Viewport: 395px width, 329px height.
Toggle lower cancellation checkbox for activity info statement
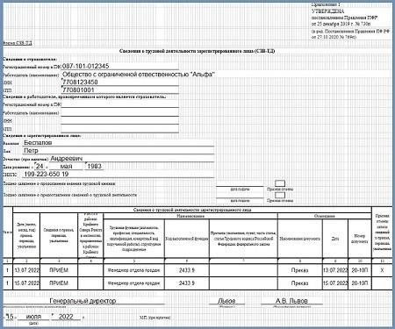coord(280,195)
